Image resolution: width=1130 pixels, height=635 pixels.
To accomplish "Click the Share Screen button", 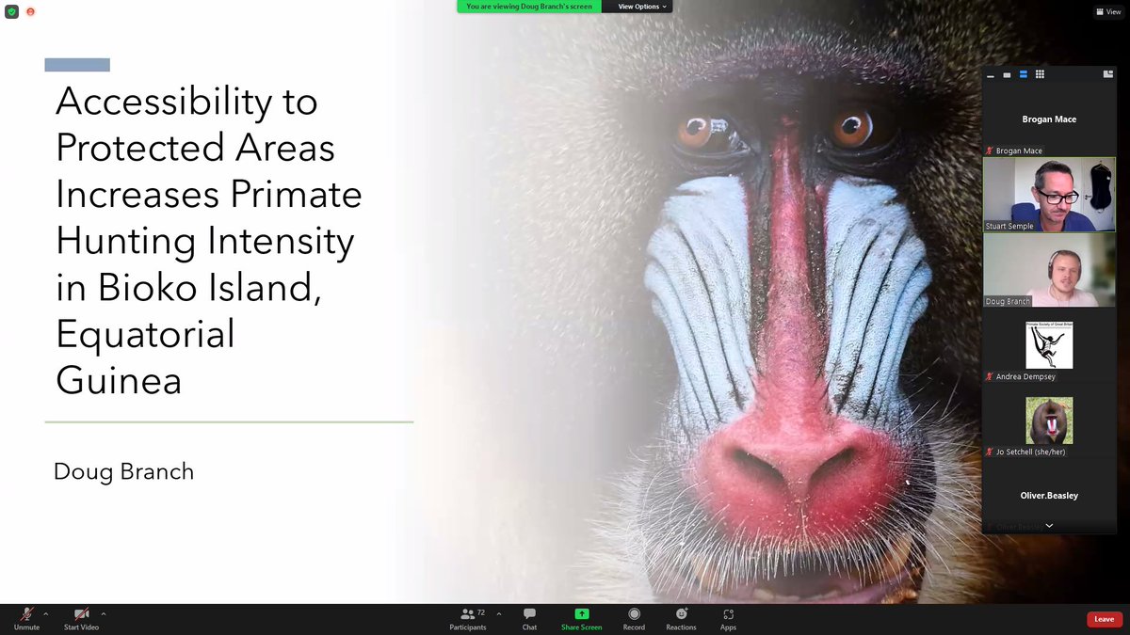I will (x=581, y=618).
